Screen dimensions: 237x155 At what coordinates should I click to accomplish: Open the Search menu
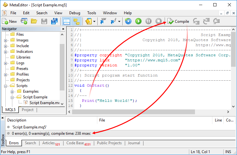pos(42,13)
